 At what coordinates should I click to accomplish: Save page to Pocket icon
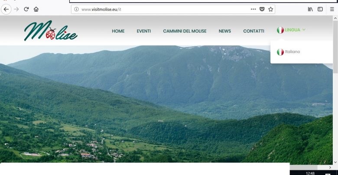click(x=262, y=9)
